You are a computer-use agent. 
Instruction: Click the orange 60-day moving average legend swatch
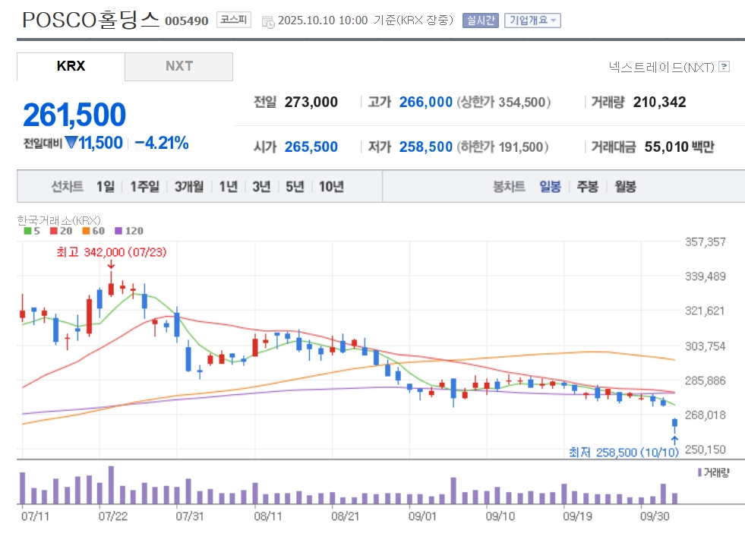[86, 231]
